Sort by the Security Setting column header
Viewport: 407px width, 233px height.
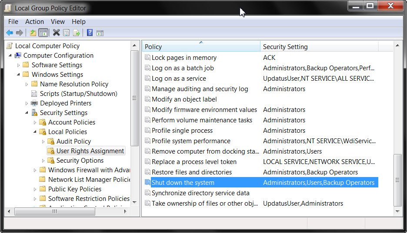point(319,46)
